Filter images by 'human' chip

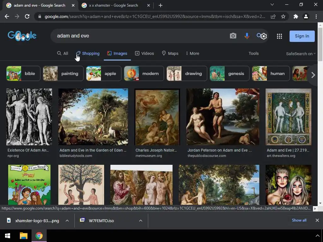271,73
